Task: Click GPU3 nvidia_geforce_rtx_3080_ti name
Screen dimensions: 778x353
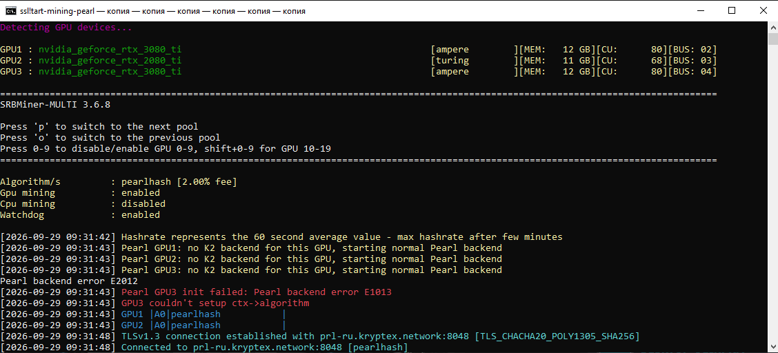Action: tap(110, 72)
